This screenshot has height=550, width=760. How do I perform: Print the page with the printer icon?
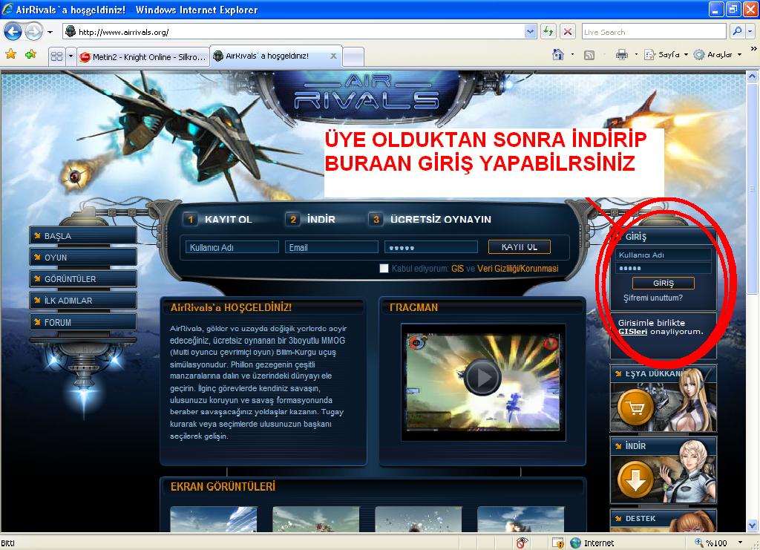click(621, 55)
